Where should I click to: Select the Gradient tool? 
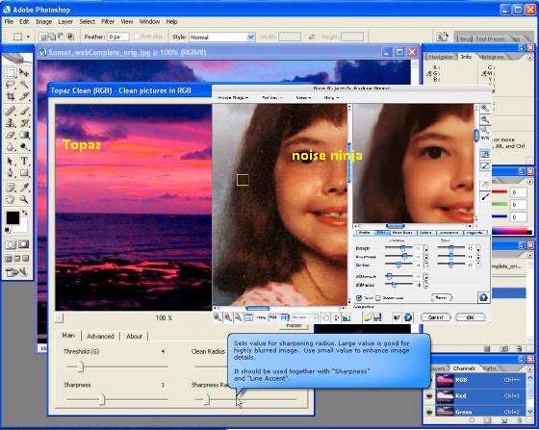tap(24, 135)
